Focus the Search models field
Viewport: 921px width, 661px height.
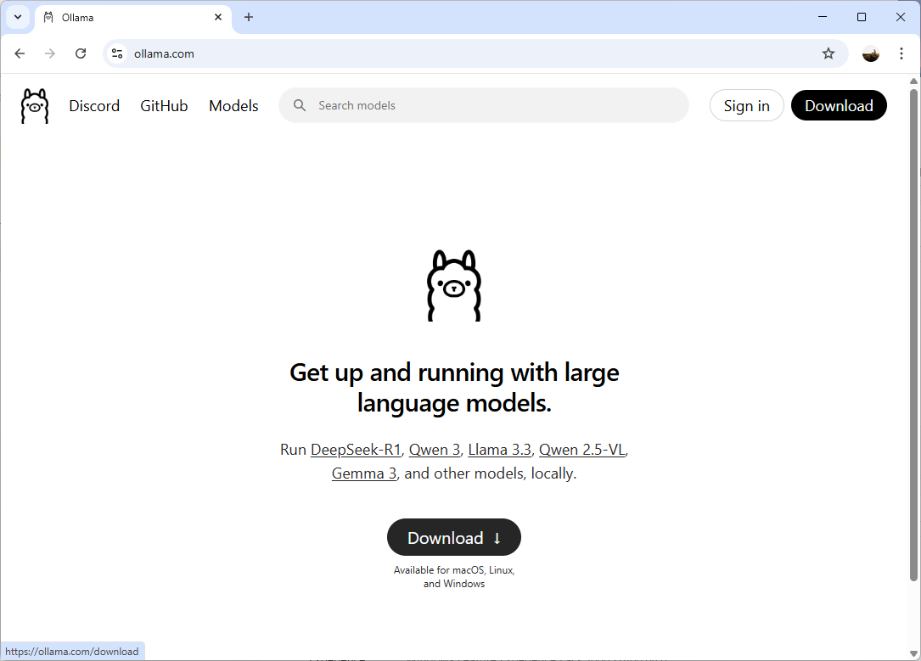(483, 105)
